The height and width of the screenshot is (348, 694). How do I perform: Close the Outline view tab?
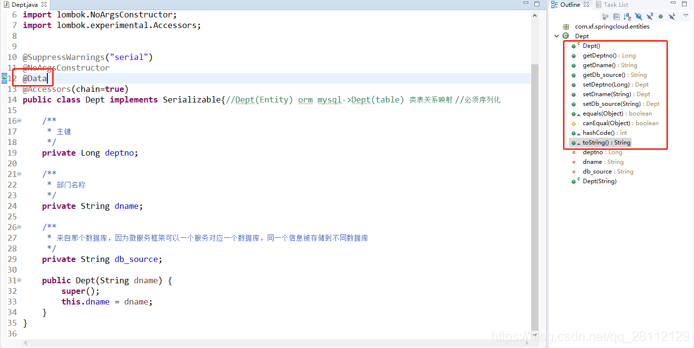(x=586, y=4)
